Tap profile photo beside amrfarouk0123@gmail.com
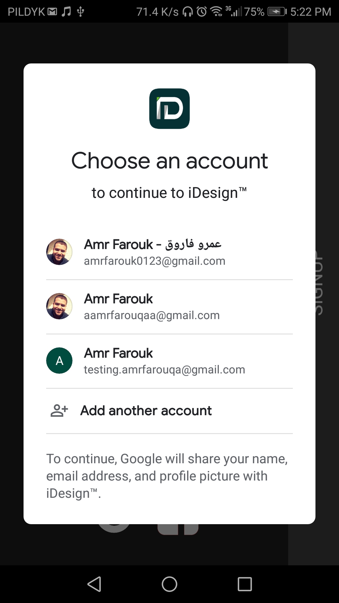The image size is (339, 603). [x=59, y=252]
